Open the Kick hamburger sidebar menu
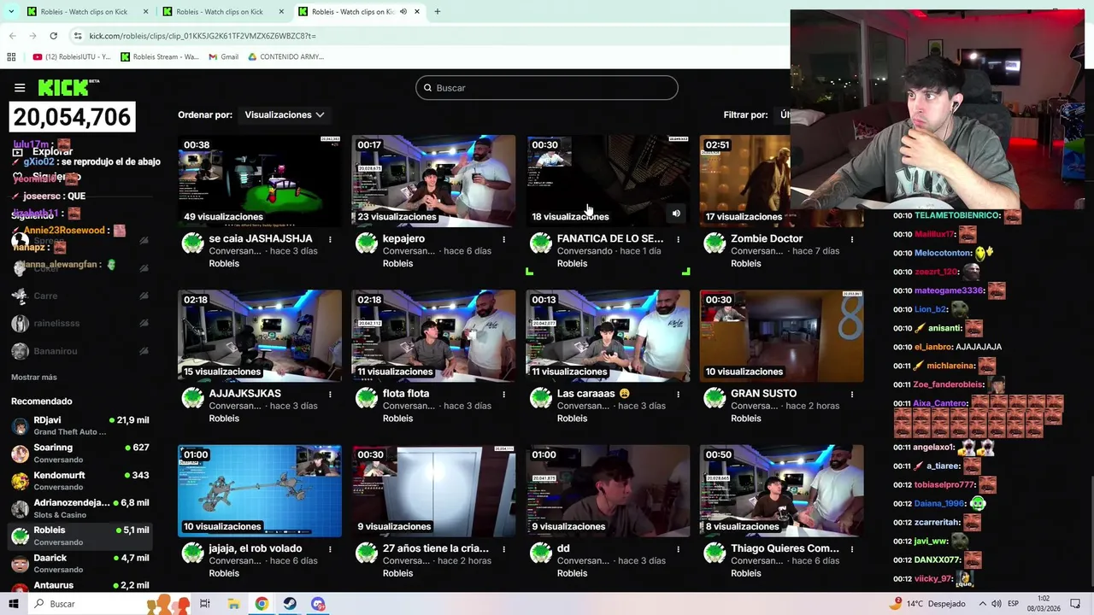This screenshot has width=1094, height=615. (x=20, y=88)
